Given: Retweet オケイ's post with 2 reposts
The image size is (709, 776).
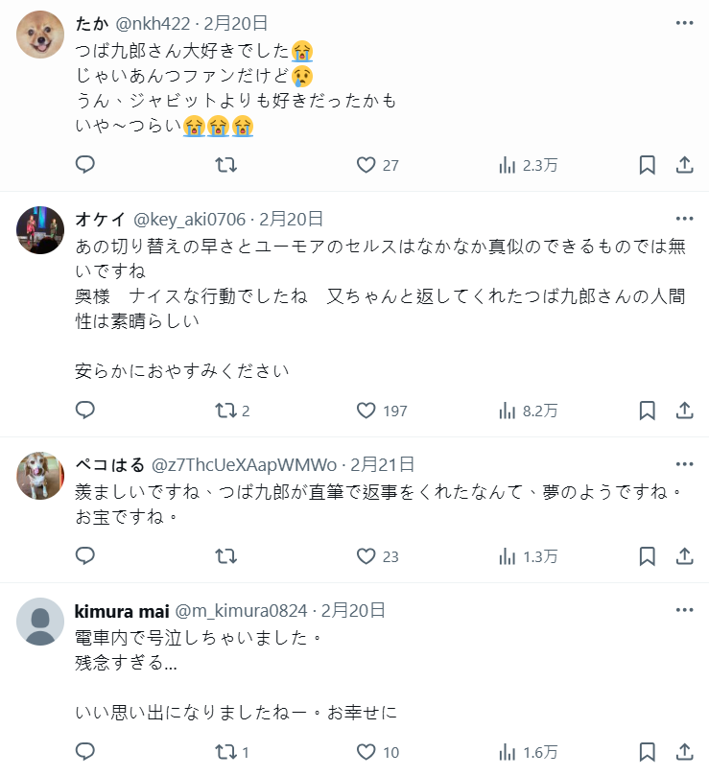Looking at the screenshot, I should (x=226, y=411).
